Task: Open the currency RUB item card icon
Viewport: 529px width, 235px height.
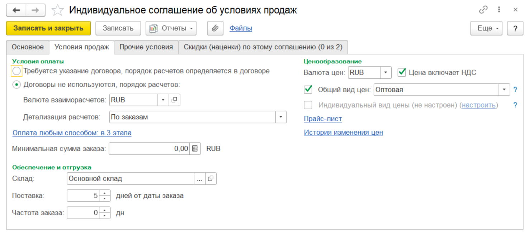Action: click(174, 100)
